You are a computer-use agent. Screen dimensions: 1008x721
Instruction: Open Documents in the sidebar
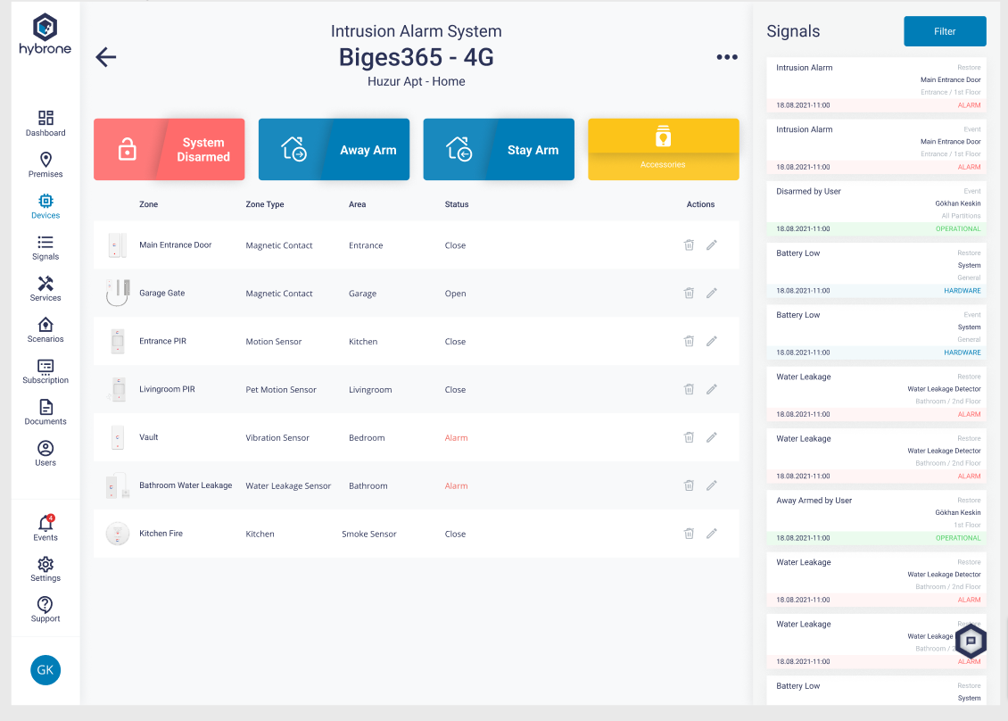tap(45, 412)
